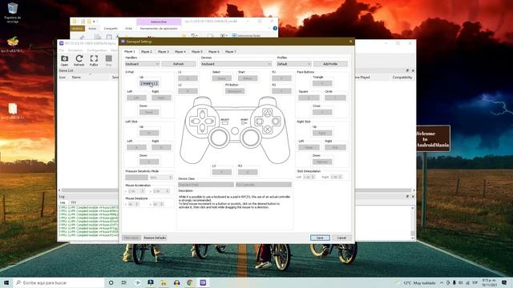The image size is (513, 288).
Task: Click the Right Stick Down binding button
Action: pyautogui.click(x=322, y=162)
